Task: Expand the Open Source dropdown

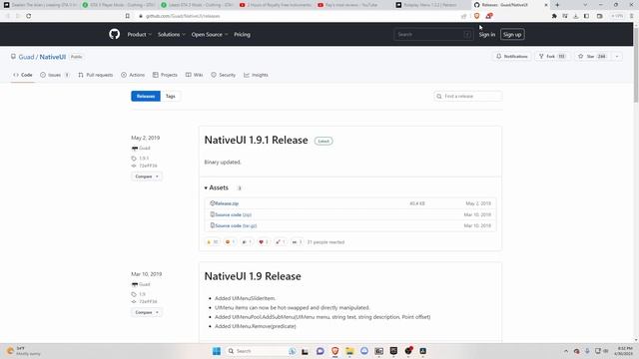Action: [x=210, y=35]
